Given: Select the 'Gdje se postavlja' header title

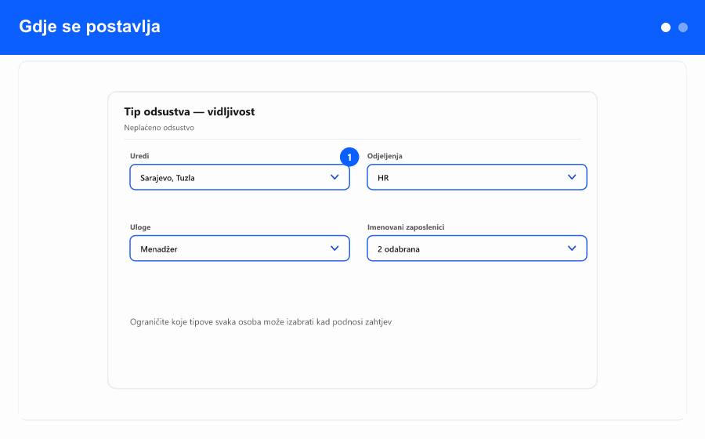Looking at the screenshot, I should tap(89, 27).
